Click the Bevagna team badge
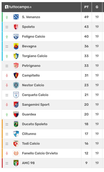 (16, 46)
